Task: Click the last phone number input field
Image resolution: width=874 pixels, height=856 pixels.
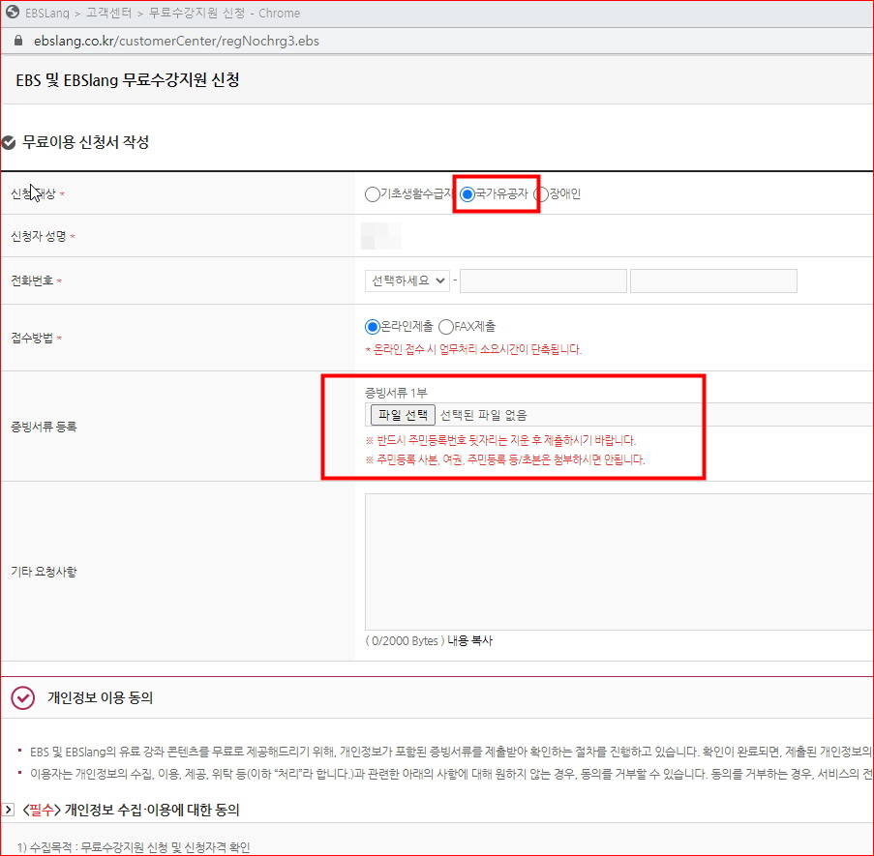Action: [713, 280]
